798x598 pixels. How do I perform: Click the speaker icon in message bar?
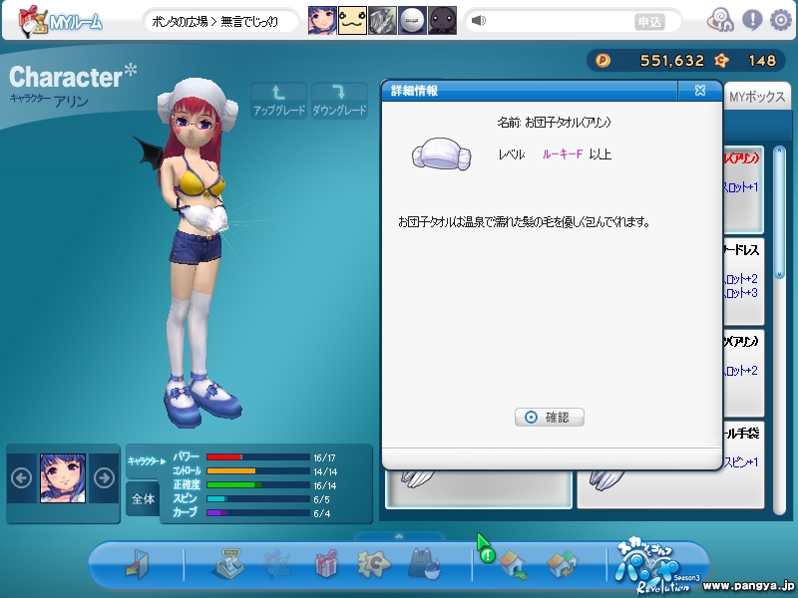click(479, 21)
